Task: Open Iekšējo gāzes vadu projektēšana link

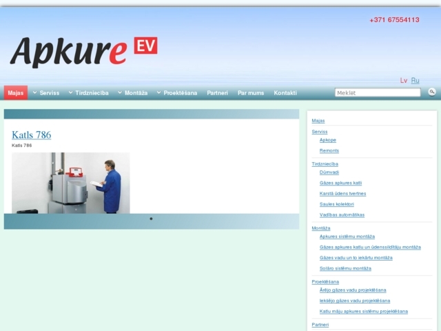Action: (x=355, y=301)
